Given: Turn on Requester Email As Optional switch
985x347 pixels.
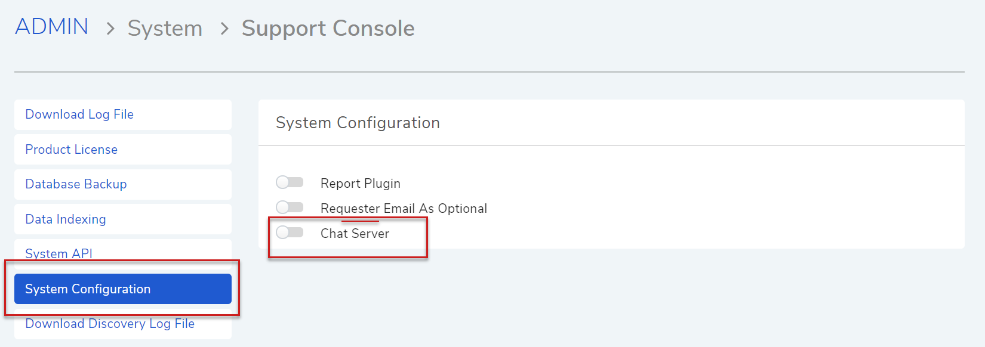Looking at the screenshot, I should (x=290, y=207).
